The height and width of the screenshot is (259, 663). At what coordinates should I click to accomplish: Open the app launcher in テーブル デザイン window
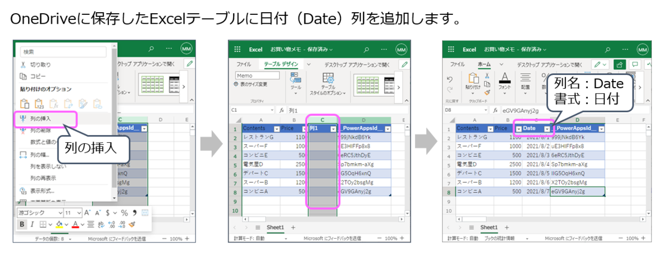click(x=238, y=49)
